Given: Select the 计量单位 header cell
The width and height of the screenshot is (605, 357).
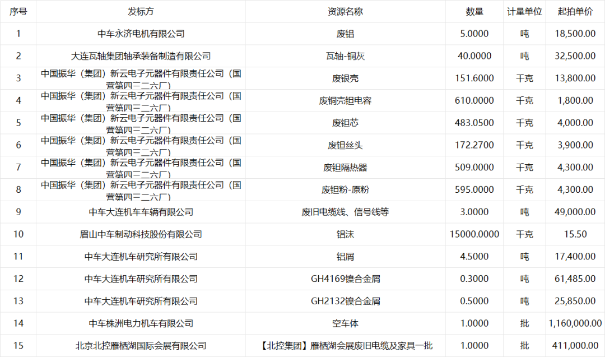Looking at the screenshot, I should (x=524, y=12).
